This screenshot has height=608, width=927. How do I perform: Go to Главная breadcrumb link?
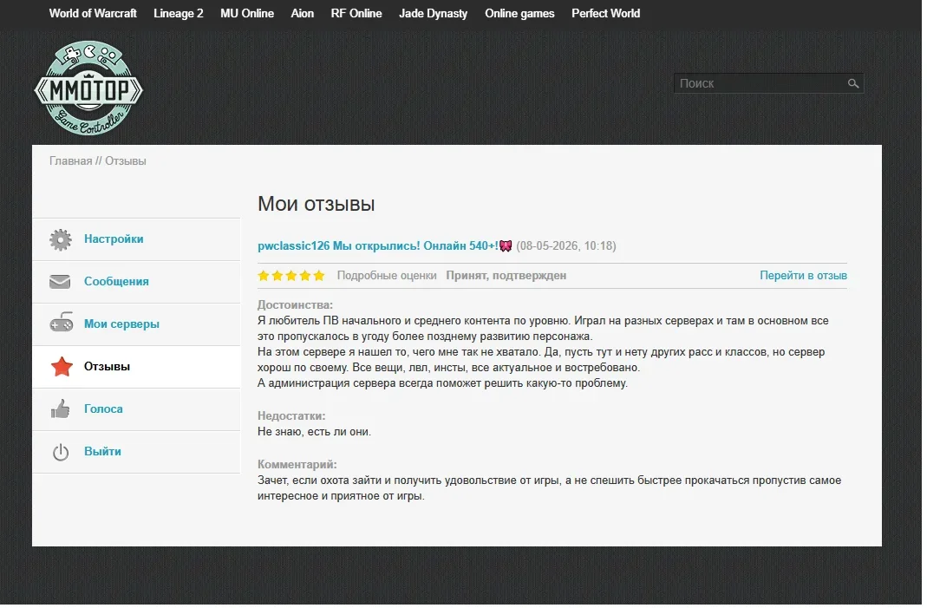[x=71, y=161]
